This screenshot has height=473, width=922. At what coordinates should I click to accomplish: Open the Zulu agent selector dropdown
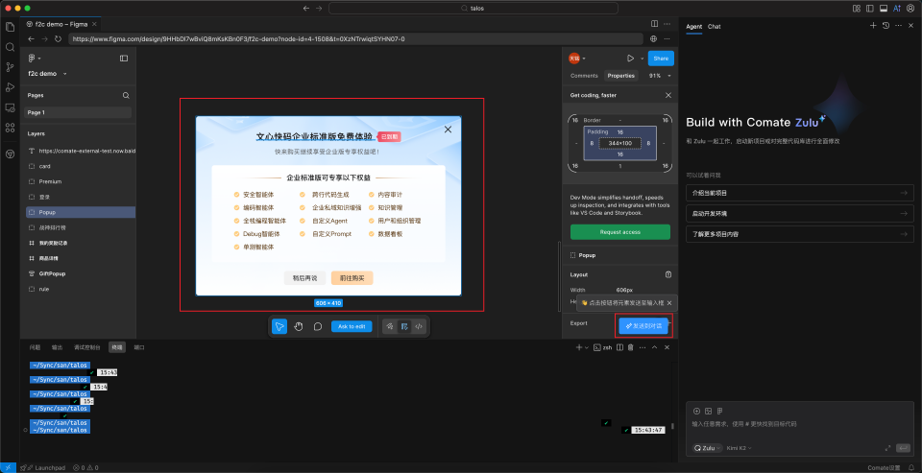(707, 448)
